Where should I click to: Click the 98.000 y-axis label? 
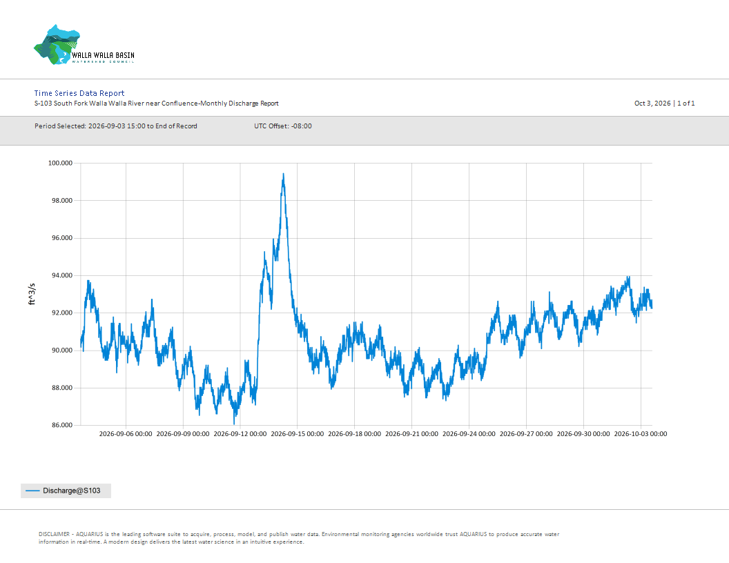(62, 201)
